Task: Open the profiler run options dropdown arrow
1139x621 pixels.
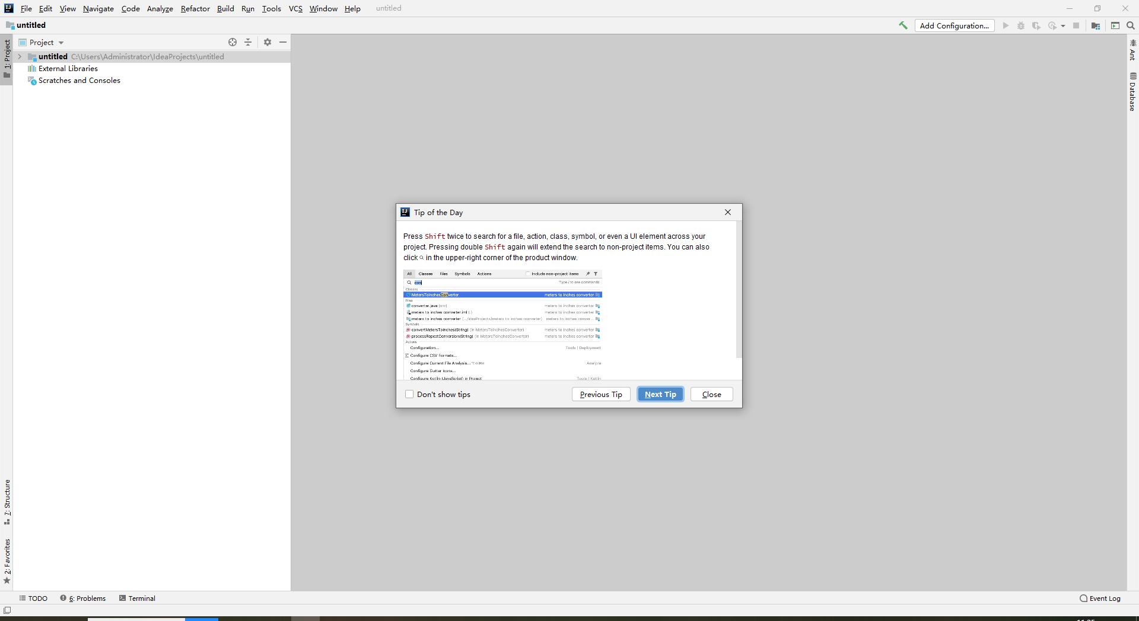Action: pyautogui.click(x=1062, y=26)
